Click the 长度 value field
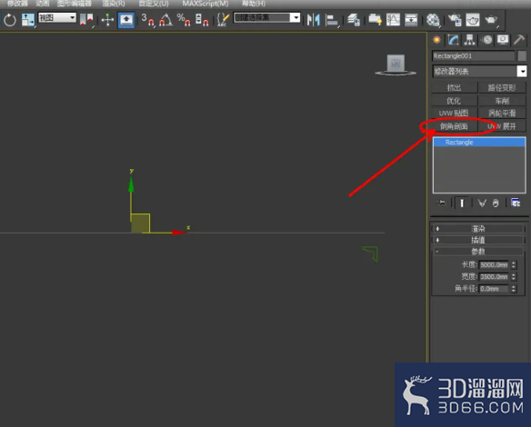Image resolution: width=531 pixels, height=427 pixels. (494, 264)
